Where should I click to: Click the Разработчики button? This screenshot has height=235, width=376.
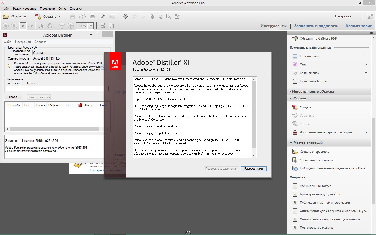pyautogui.click(x=254, y=169)
